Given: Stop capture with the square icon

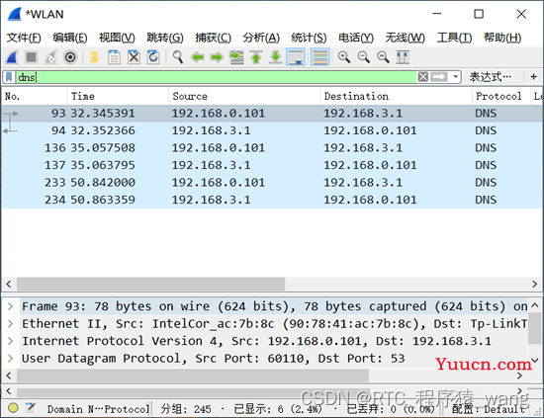Looking at the screenshot, I should 32,57.
